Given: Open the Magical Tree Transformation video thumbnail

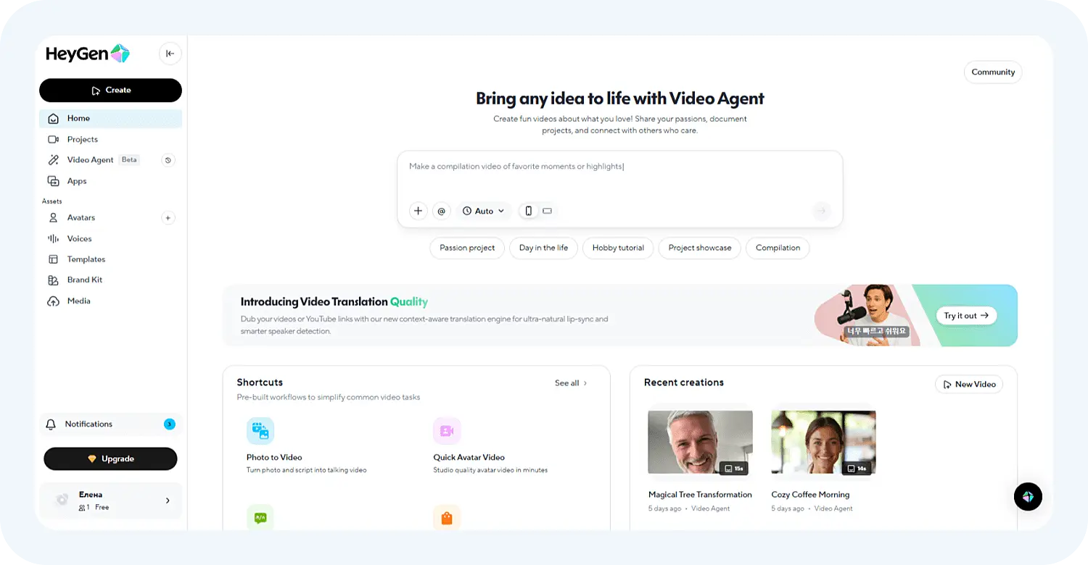Looking at the screenshot, I should (699, 442).
